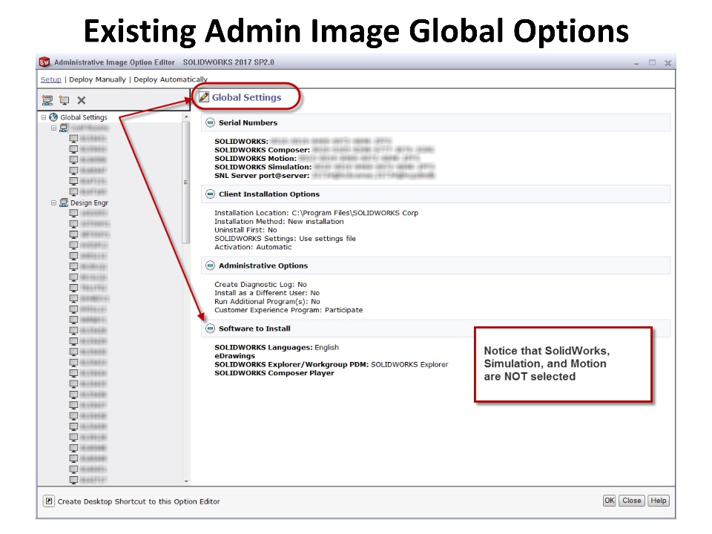Screen dimensions: 712x534
Task: Click the Serial Numbers section title
Action: click(x=248, y=122)
